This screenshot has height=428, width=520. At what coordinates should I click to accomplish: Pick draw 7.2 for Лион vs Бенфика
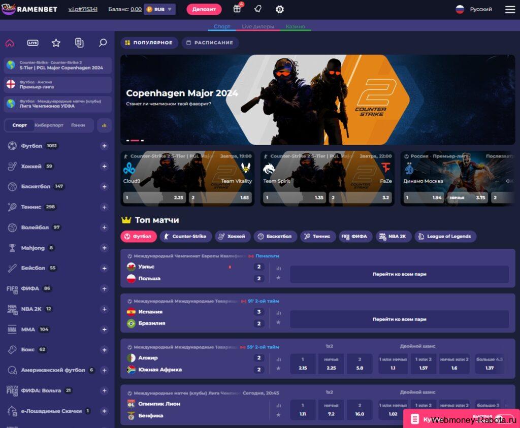(x=331, y=410)
